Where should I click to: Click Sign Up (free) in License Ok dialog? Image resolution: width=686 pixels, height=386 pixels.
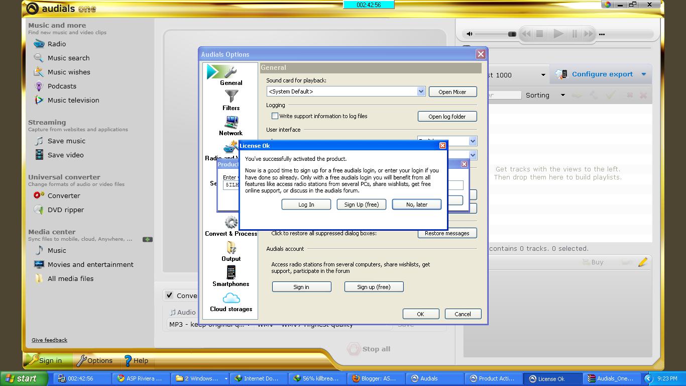[362, 205]
